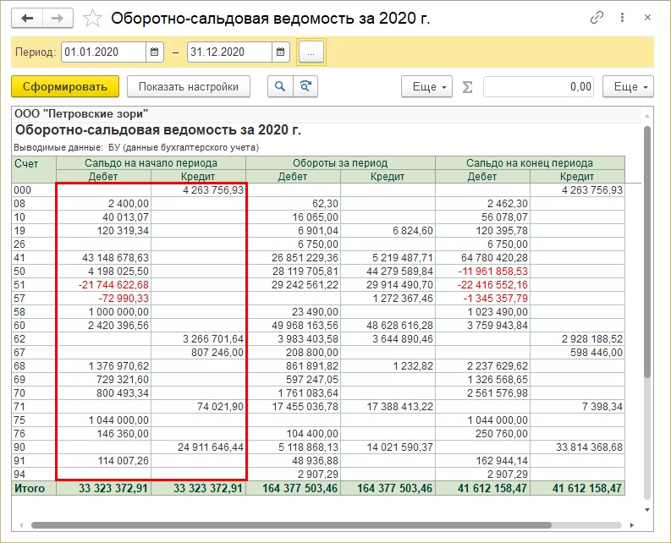Edit the start date field 01.01.2020
Viewport: 671px width, 543px height.
[x=103, y=52]
